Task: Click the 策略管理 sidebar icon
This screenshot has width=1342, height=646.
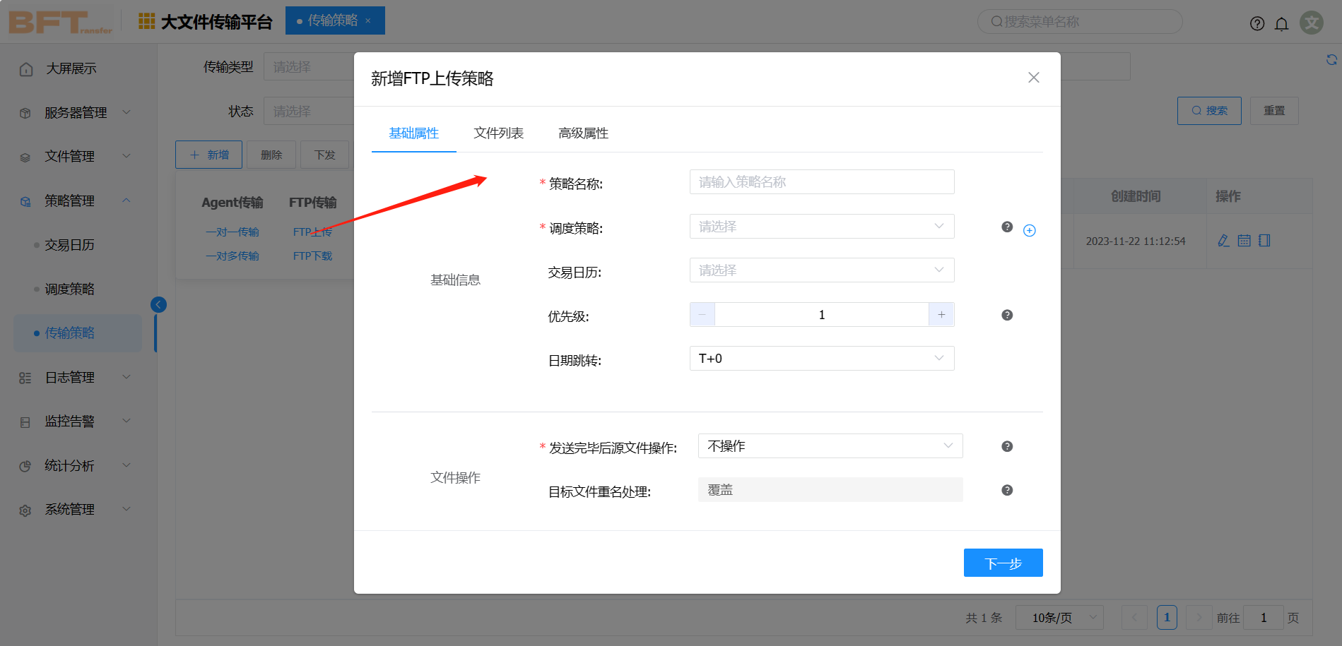Action: pos(25,201)
